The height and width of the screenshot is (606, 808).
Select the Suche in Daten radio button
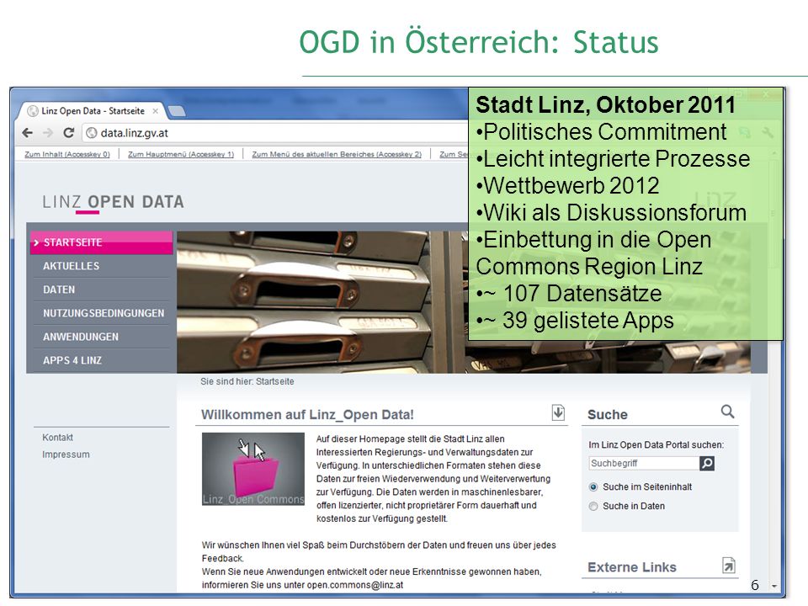(x=593, y=507)
